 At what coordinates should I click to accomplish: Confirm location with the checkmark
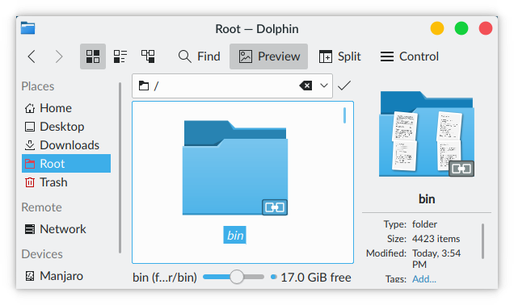tap(344, 86)
